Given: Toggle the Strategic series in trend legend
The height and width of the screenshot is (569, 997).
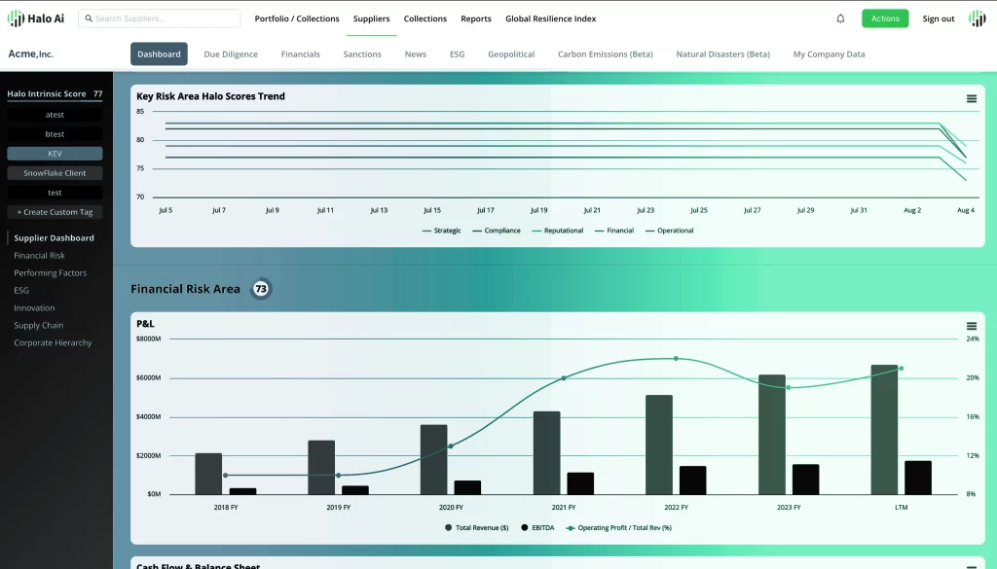Looking at the screenshot, I should click(x=441, y=231).
